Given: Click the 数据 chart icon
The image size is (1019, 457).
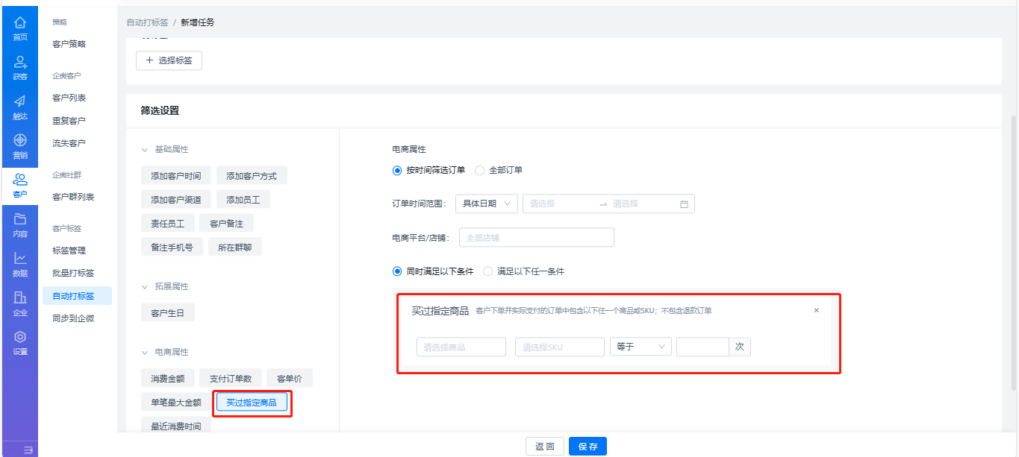Looking at the screenshot, I should click(x=20, y=259).
